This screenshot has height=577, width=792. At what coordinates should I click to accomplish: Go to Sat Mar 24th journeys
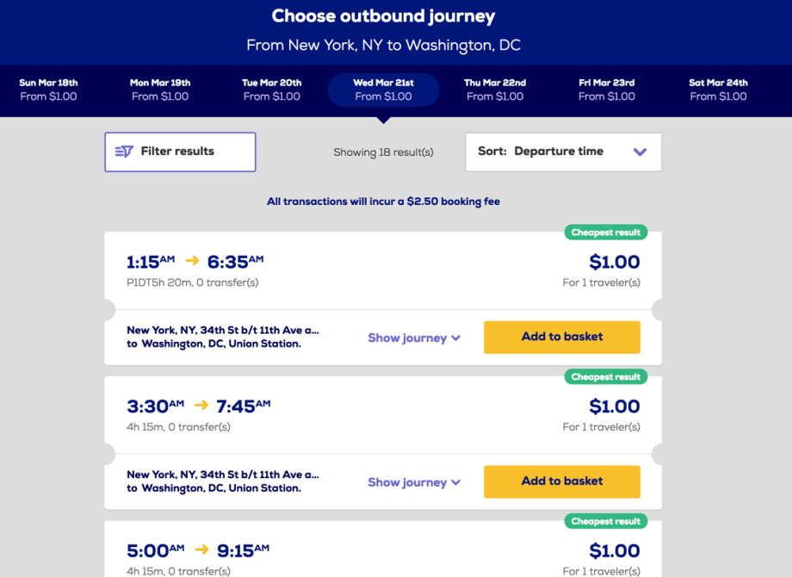[718, 90]
